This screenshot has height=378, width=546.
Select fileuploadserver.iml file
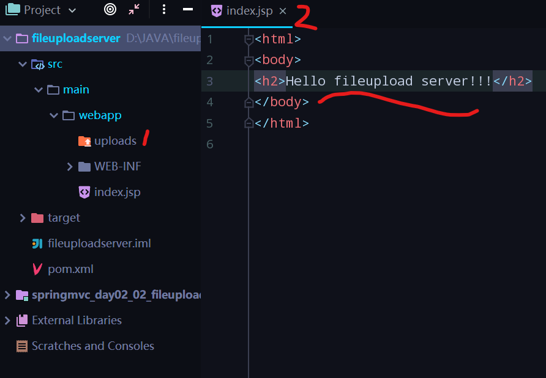pyautogui.click(x=99, y=243)
